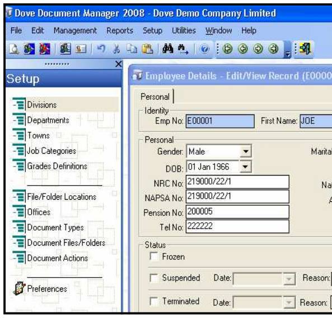Viewport: 332px width, 318px height.
Task: Open the Management menu
Action: [75, 30]
